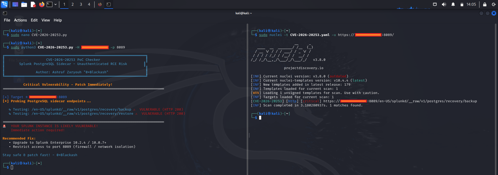Image resolution: width=498 pixels, height=175 pixels.
Task: Mute audio via the volume tray icon
Action: click(444, 4)
